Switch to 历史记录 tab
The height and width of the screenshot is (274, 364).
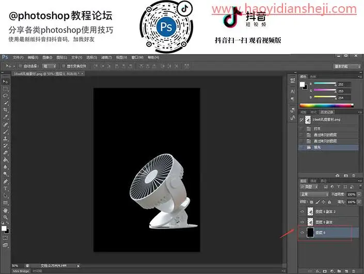pos(327,112)
